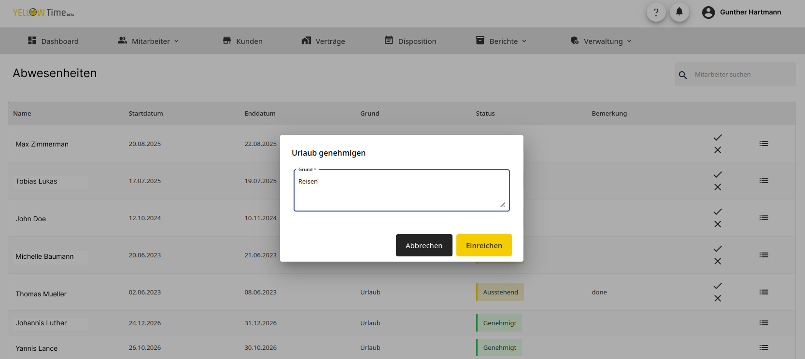This screenshot has width=805, height=359.
Task: Open details list icon for Johannis Luther
Action: pos(763,323)
